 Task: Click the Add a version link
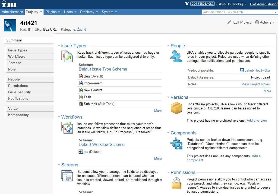click(x=257, y=120)
